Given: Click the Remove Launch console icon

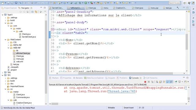Looking at the screenshot, I should 149,82.
